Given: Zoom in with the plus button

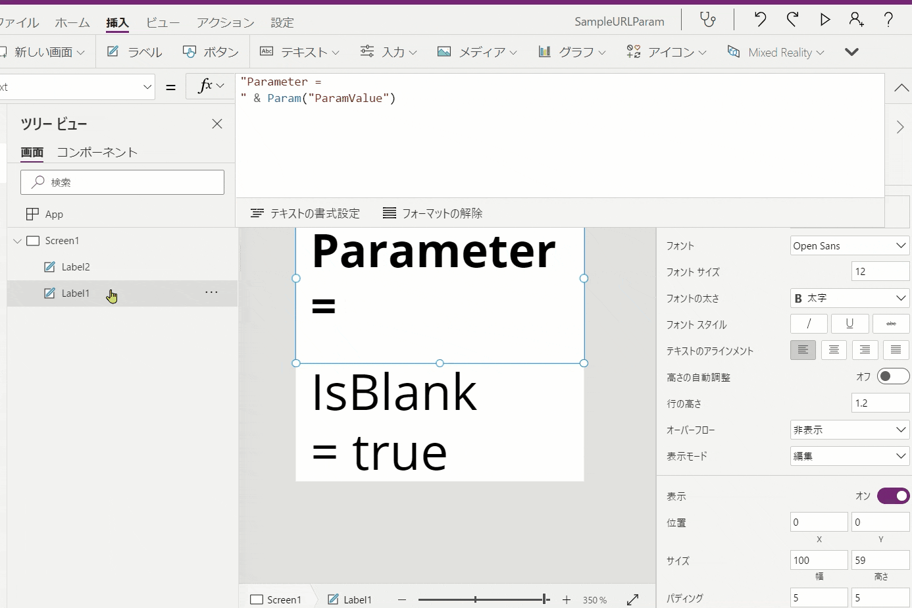Looking at the screenshot, I should point(566,599).
